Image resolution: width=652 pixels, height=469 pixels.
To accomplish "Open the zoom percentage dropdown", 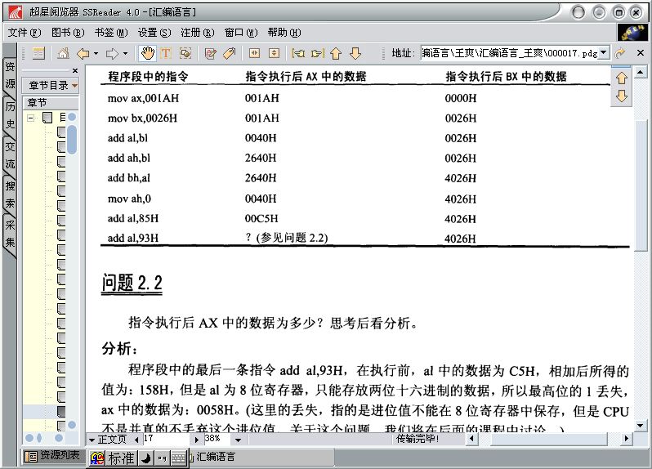I will (x=238, y=439).
